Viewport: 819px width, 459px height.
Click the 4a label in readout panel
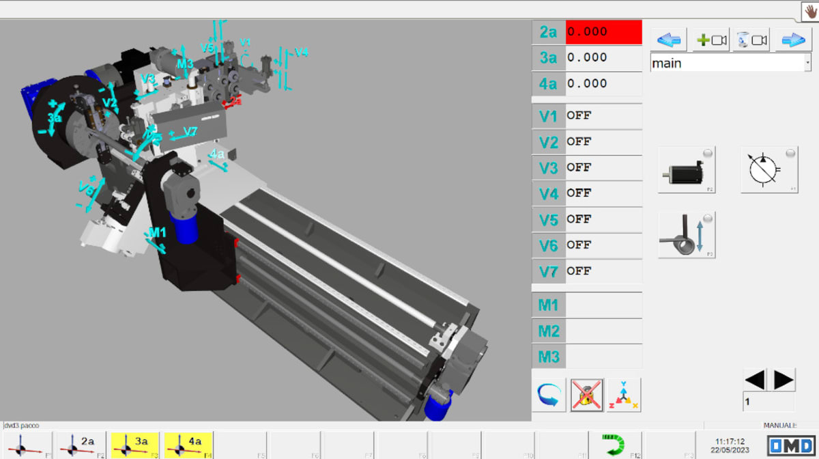pos(548,83)
